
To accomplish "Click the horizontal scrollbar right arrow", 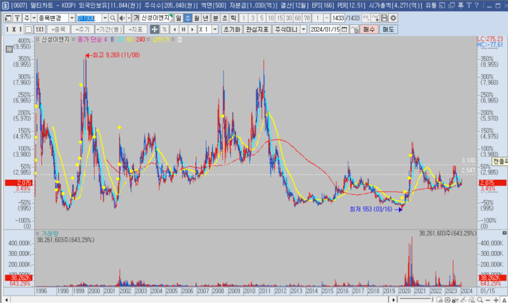I will (x=394, y=300).
